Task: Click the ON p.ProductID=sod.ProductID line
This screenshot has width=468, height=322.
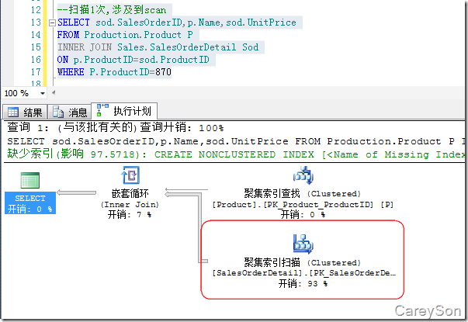Action: [x=133, y=60]
